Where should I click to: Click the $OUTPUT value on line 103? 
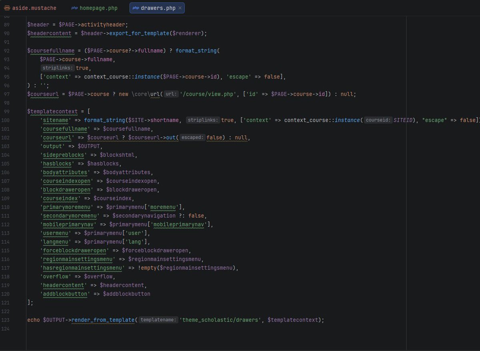[89, 146]
